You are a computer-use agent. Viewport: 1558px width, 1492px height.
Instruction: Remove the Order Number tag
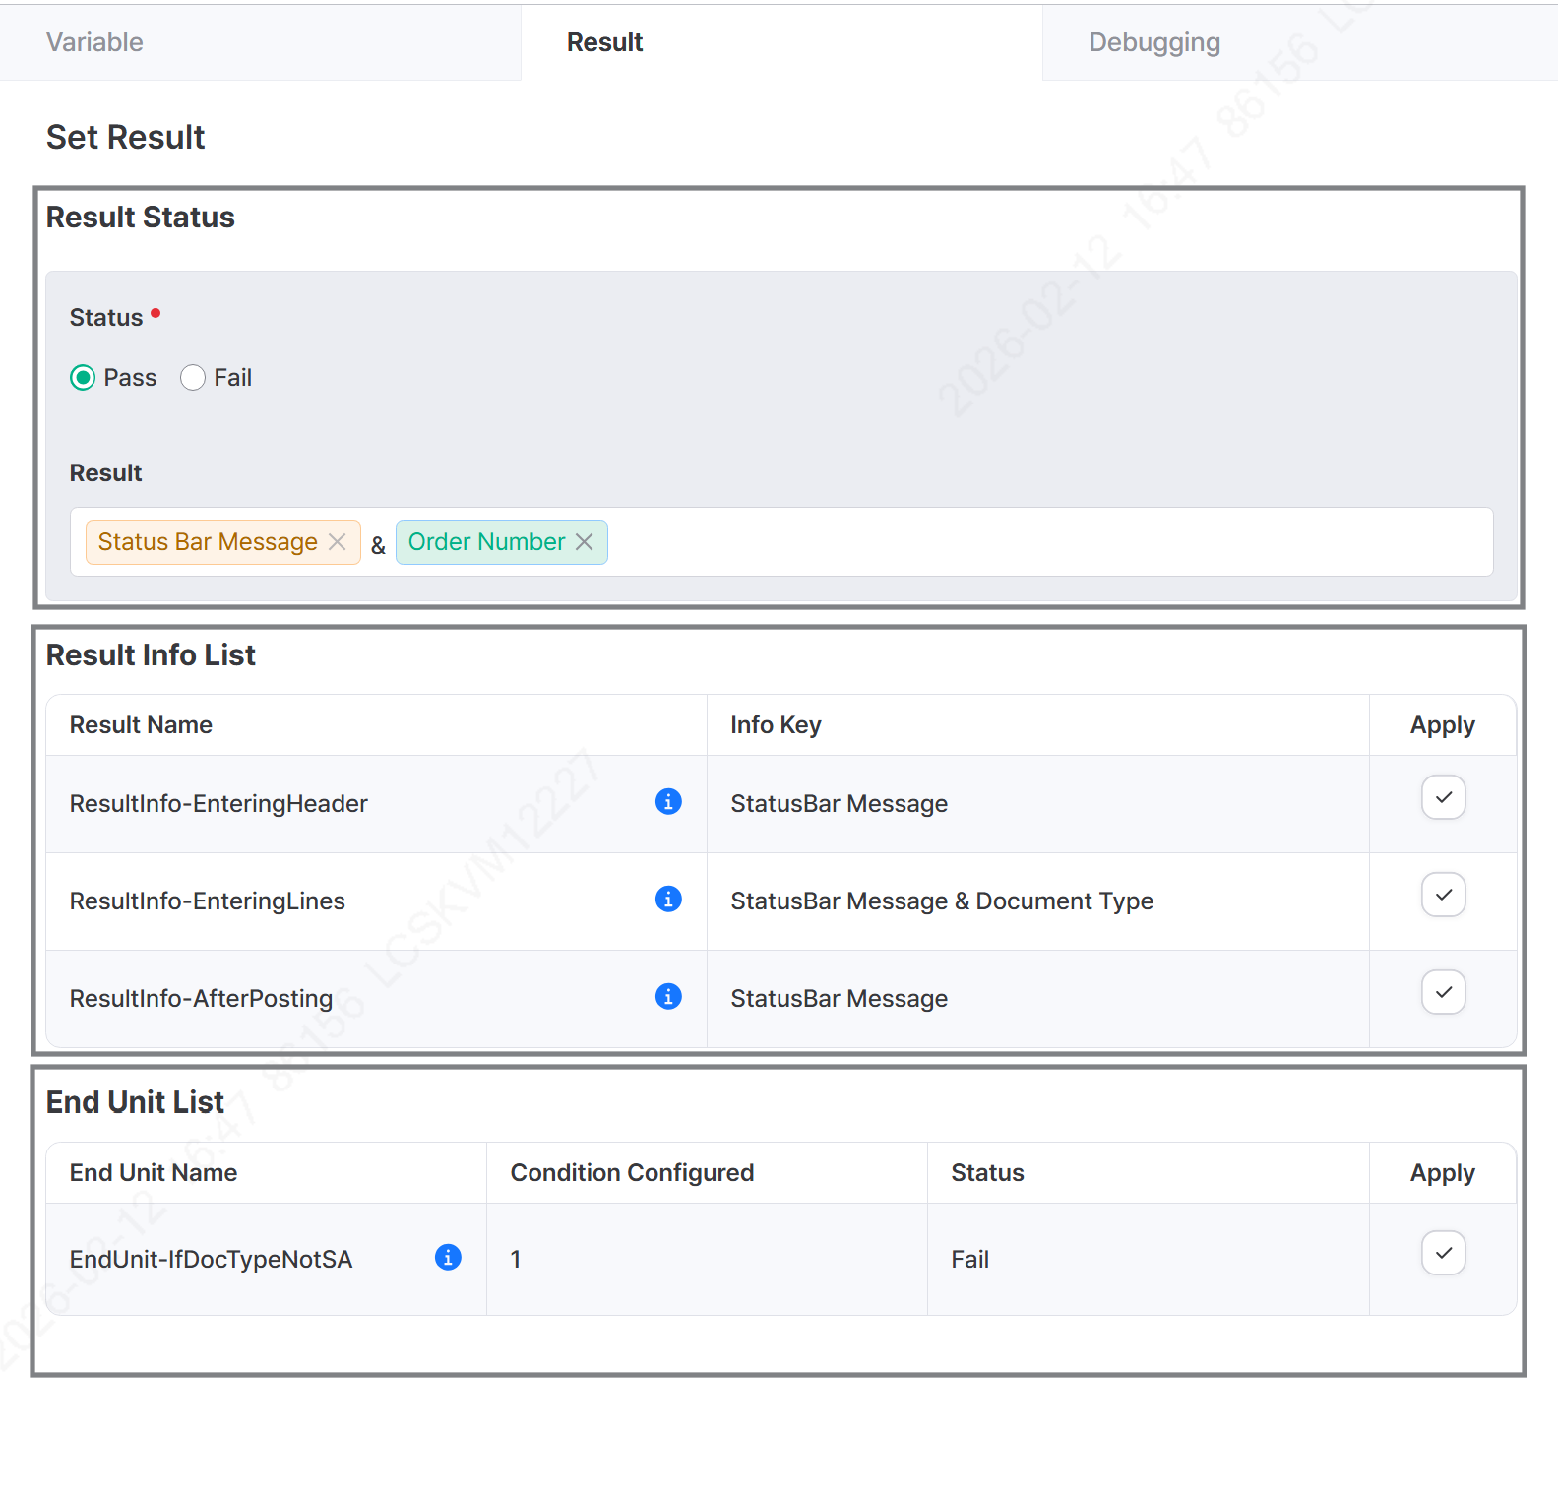tap(585, 542)
